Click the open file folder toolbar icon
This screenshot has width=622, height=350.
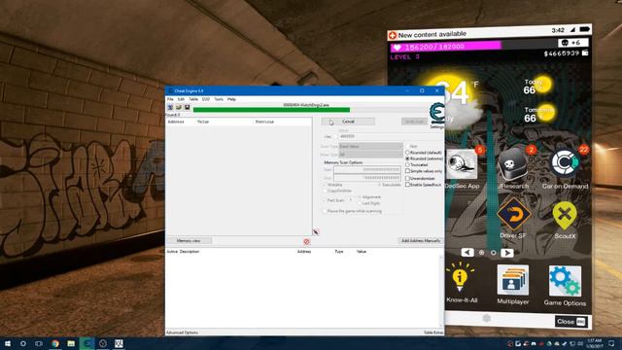179,108
